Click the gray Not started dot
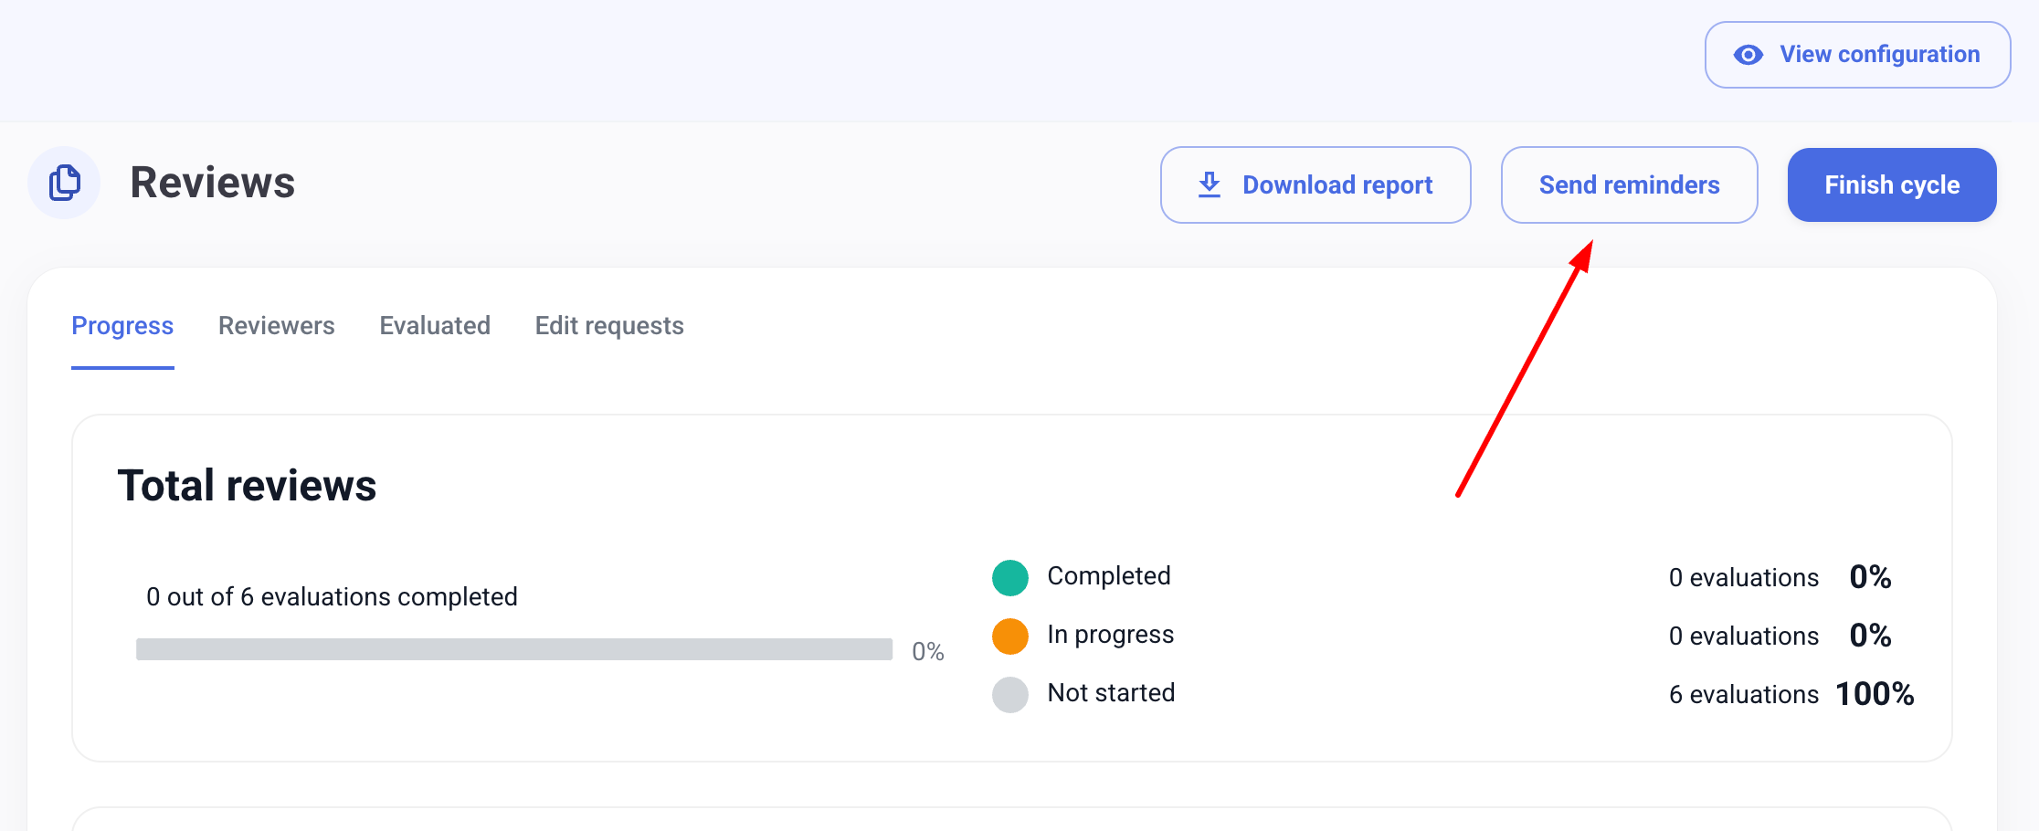 click(x=1009, y=694)
